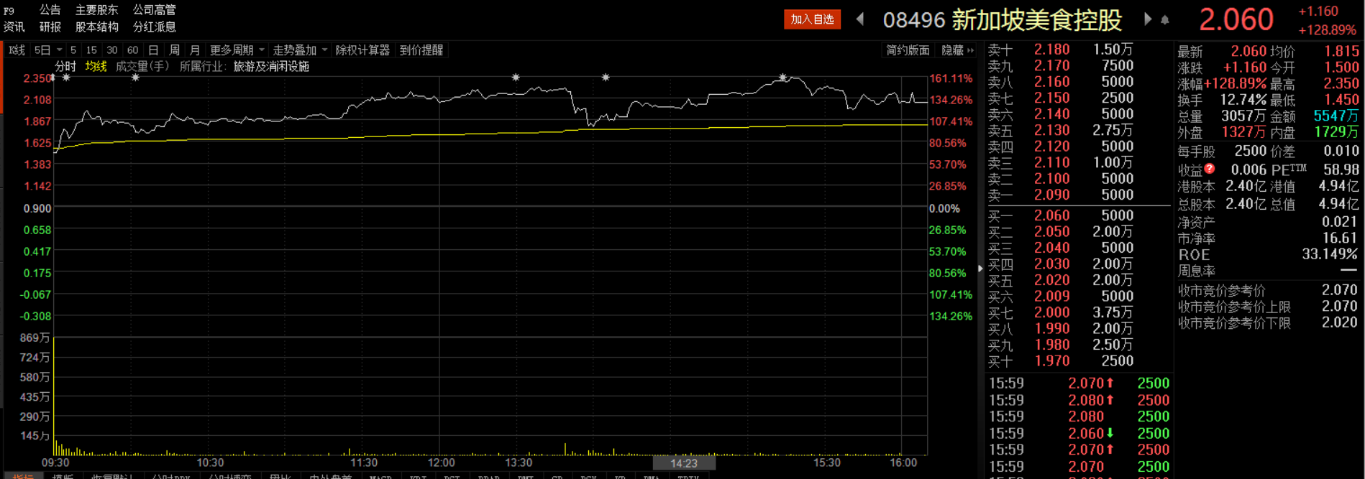Open the 研报 research reports menu
Viewport: 1365px width, 479px height.
pos(50,27)
